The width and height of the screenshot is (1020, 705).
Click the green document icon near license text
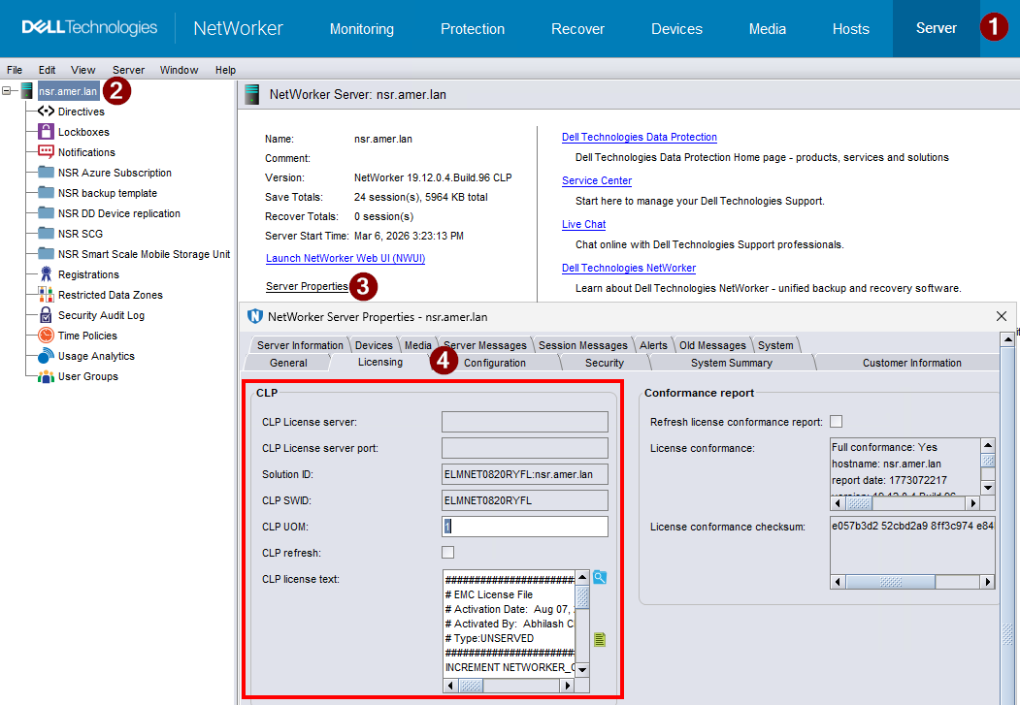(x=599, y=639)
